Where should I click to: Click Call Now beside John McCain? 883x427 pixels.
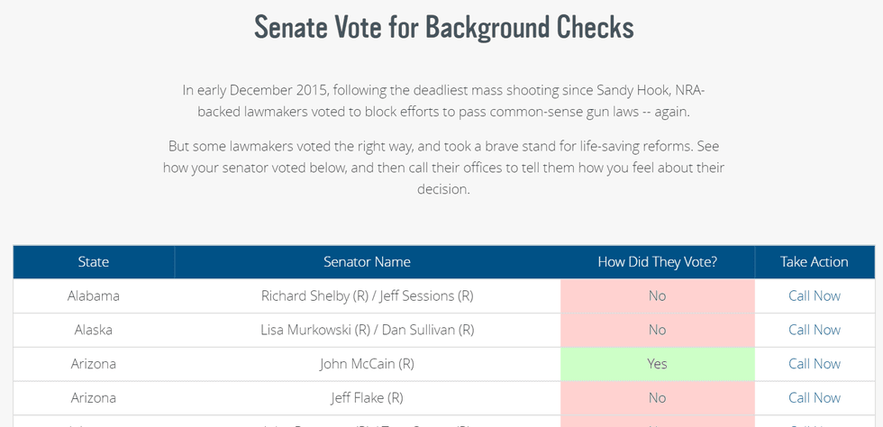point(814,364)
